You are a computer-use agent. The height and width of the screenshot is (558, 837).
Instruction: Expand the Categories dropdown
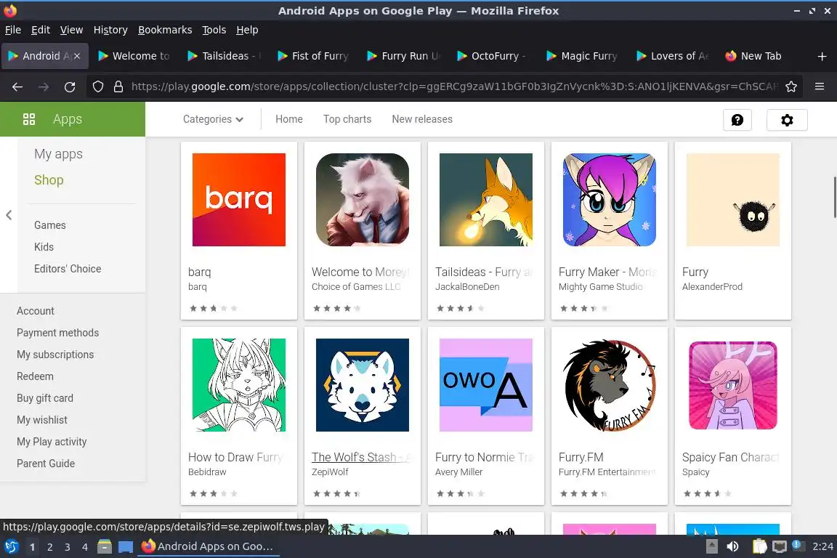(x=213, y=119)
